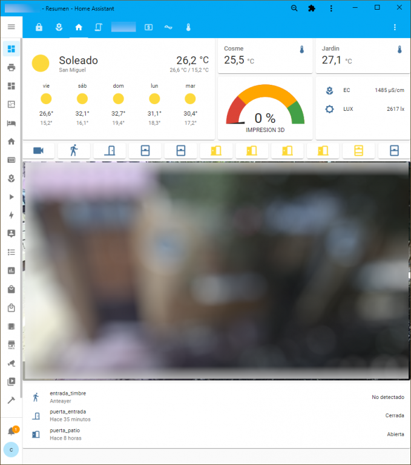Image resolution: width=411 pixels, height=465 pixels.
Task: Click the IMPRESION 3D gauge
Action: (x=265, y=109)
